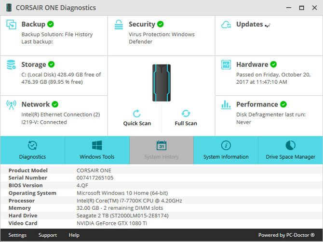Open the Hardware heading
The height and width of the screenshot is (242, 323).
click(252, 64)
